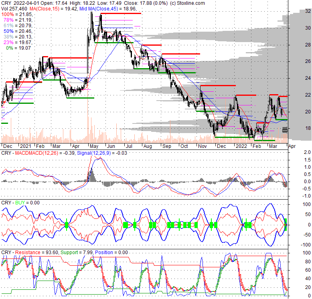Click the 18 price axis label
Image resolution: width=312 pixels, height=299 pixels.
(308, 128)
